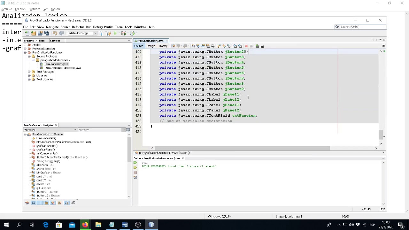Click the Save All toolbar icon
This screenshot has height=230, width=409.
tap(47, 33)
